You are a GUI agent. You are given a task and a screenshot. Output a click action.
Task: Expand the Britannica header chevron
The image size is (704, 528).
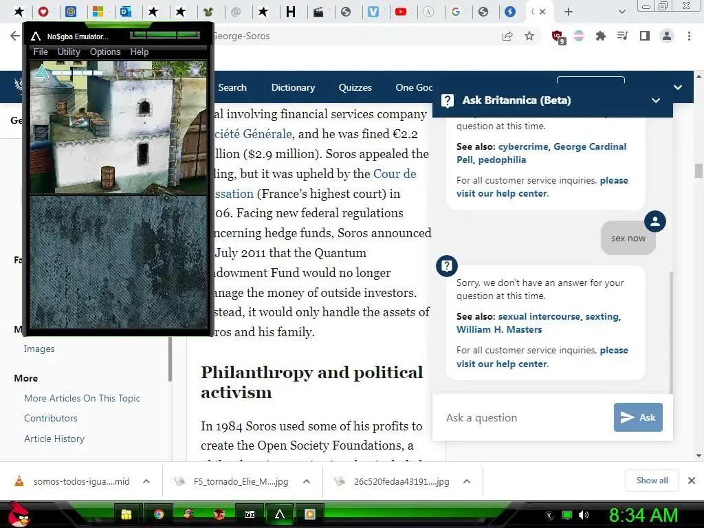click(x=678, y=87)
